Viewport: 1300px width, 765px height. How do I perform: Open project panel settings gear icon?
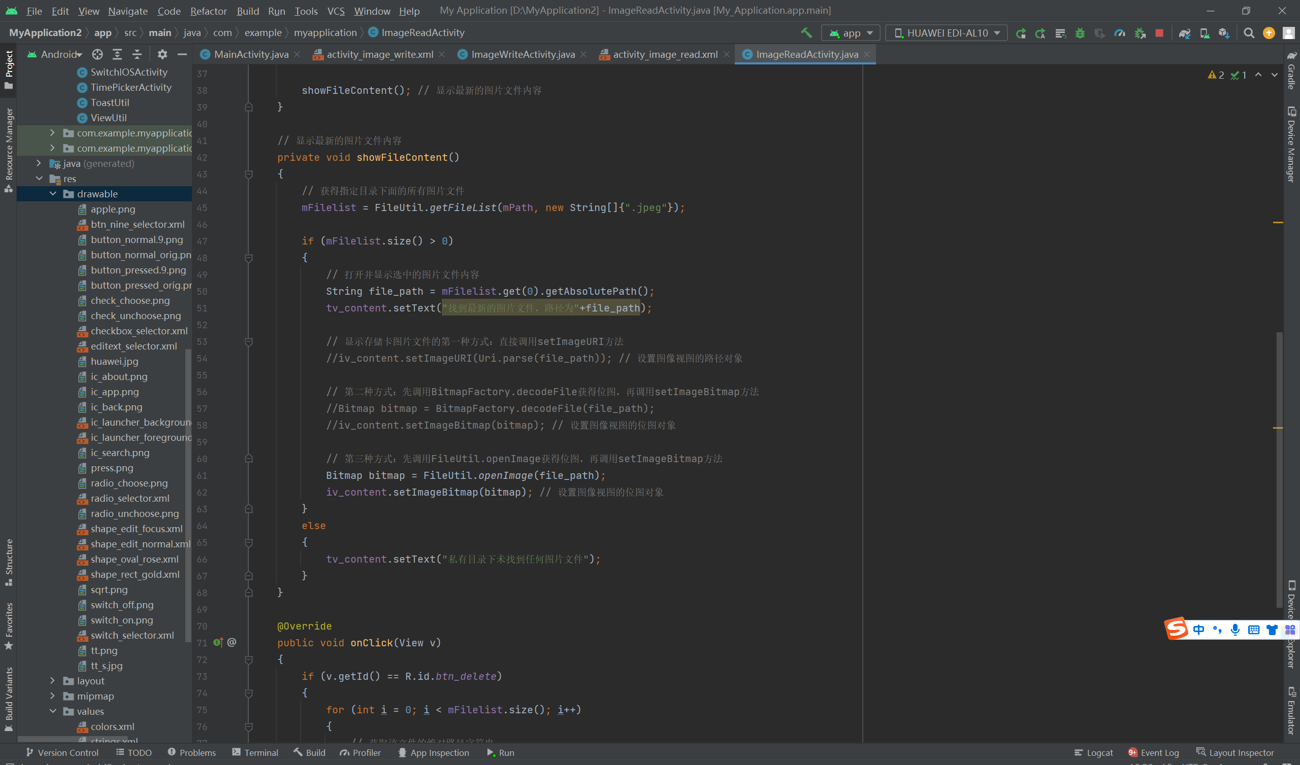pyautogui.click(x=162, y=54)
